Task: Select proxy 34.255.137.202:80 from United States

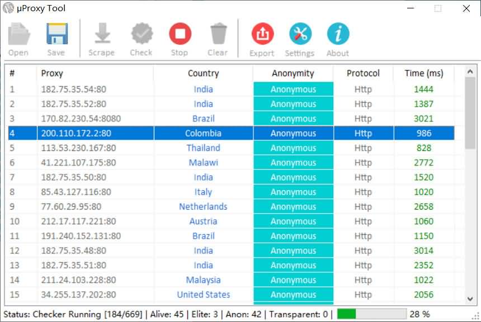Action: pyautogui.click(x=78, y=295)
